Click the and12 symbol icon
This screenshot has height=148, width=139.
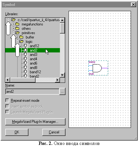point(25,46)
